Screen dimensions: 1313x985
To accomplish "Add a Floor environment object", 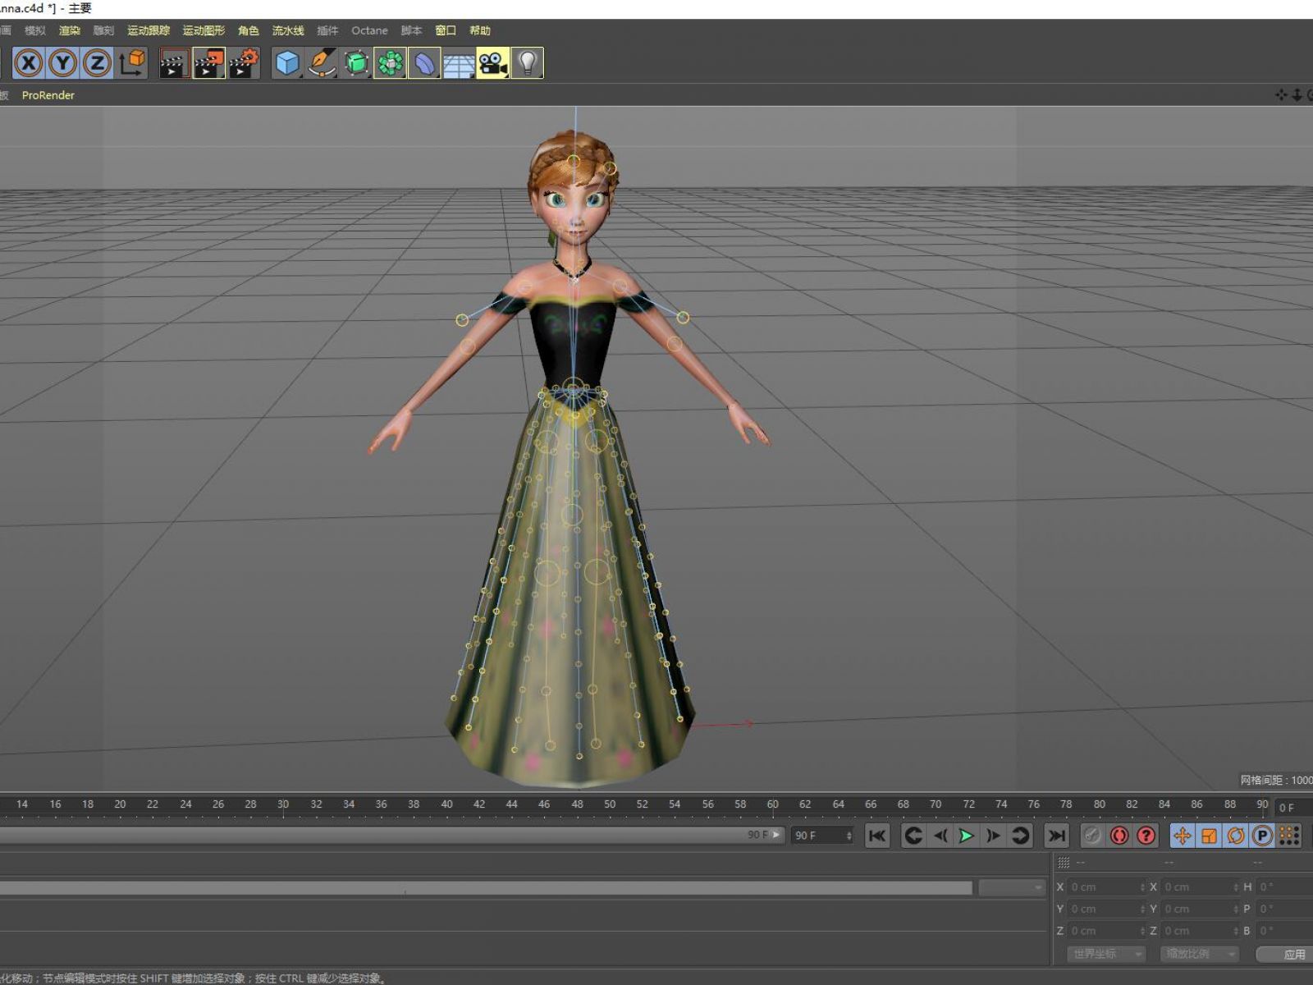I will (459, 63).
